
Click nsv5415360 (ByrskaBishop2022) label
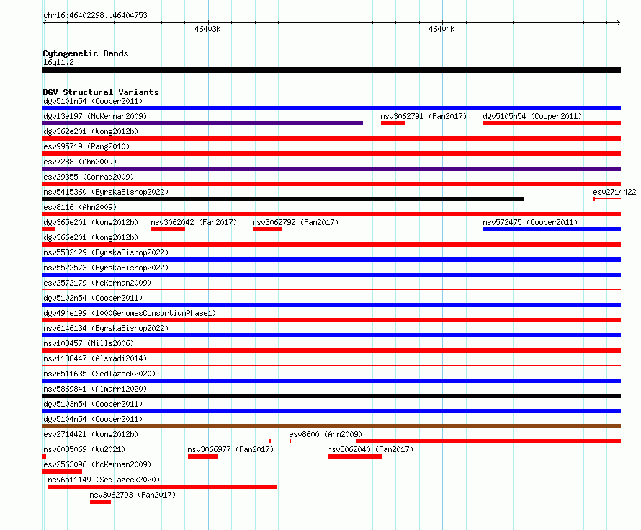(106, 192)
